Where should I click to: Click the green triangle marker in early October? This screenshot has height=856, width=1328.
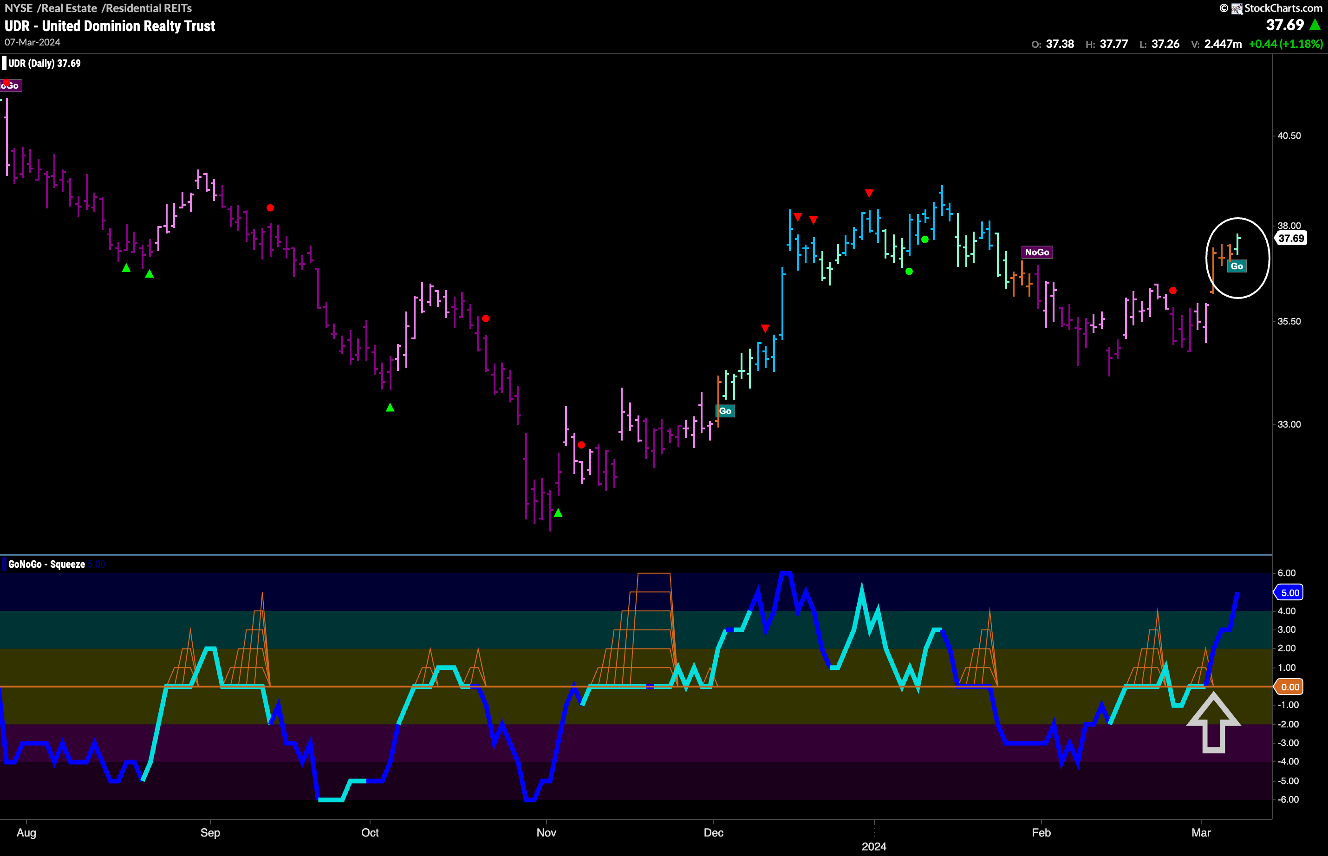tap(390, 408)
